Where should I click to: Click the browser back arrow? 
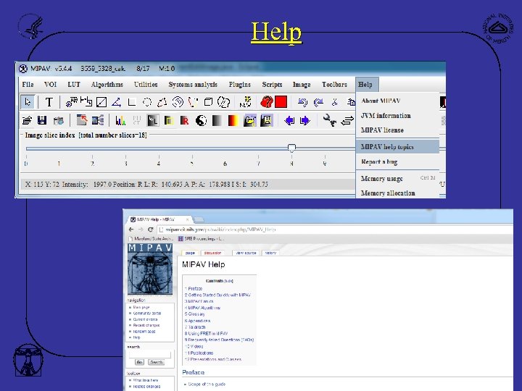[131, 230]
